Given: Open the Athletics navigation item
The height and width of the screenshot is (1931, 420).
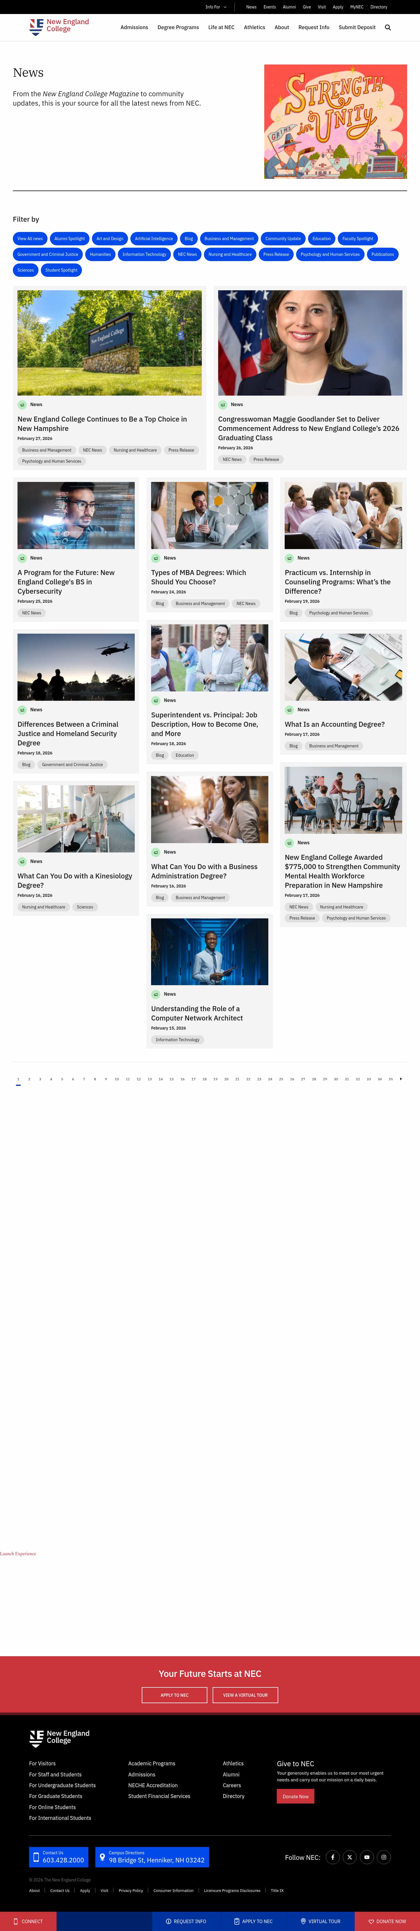Looking at the screenshot, I should tap(254, 27).
